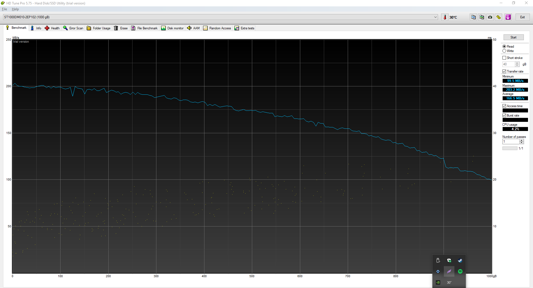533x288 pixels.
Task: Copy the screenshot to clipboard icon
Action: click(x=482, y=17)
